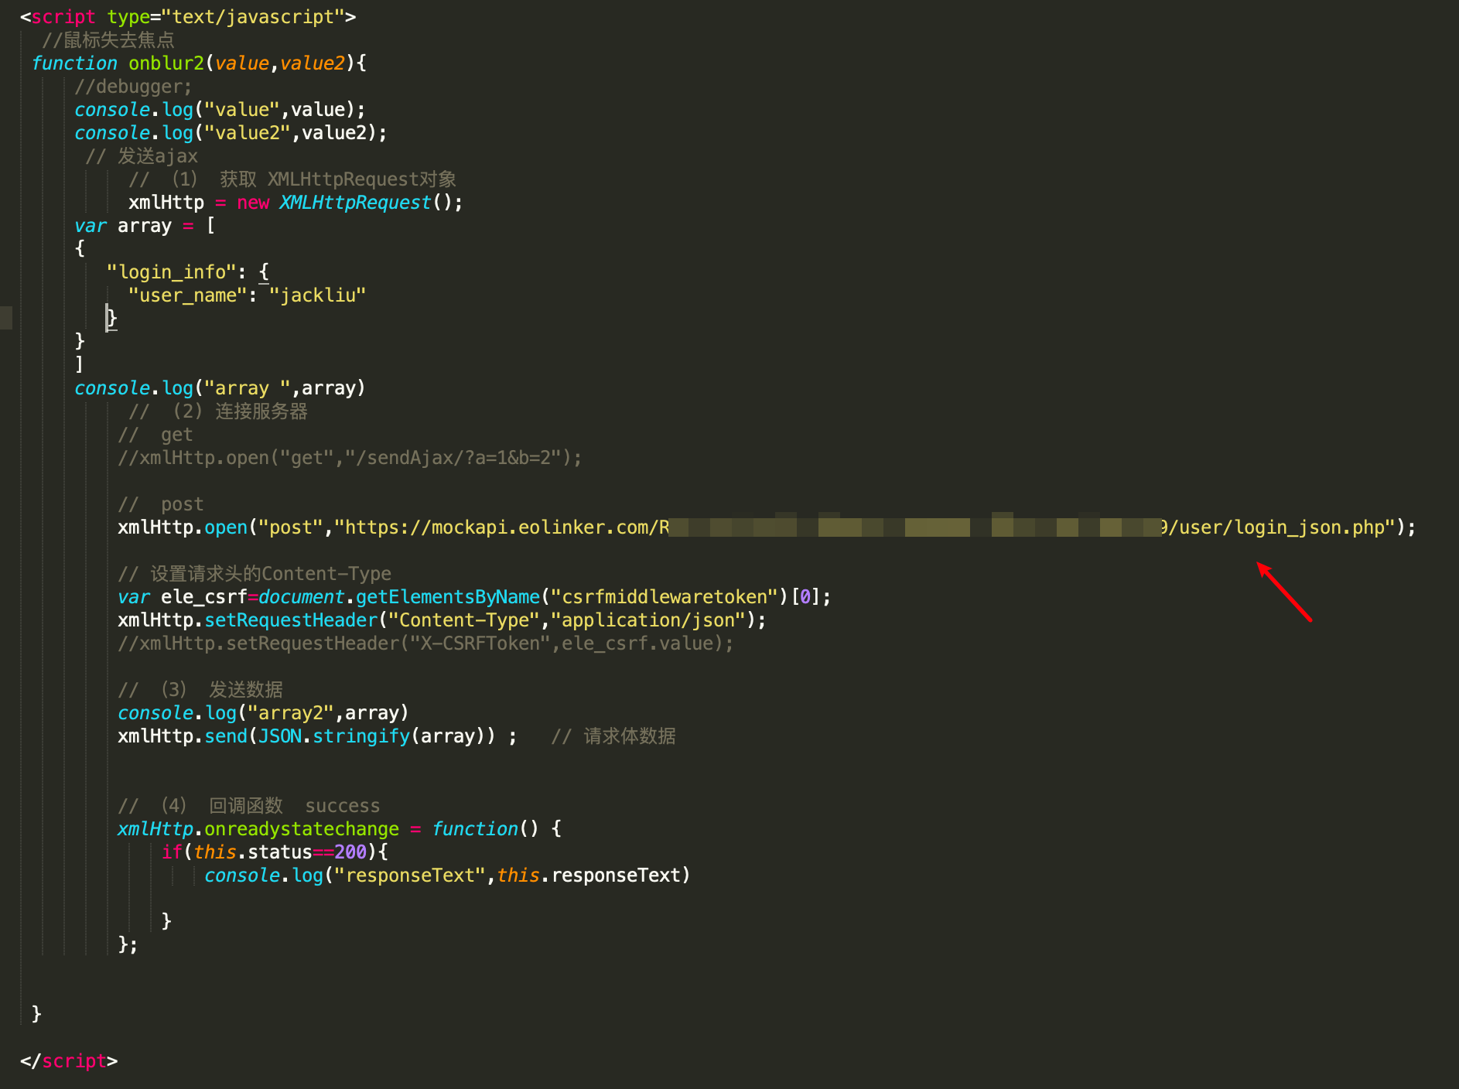Click the "user_name" key

tap(187, 295)
